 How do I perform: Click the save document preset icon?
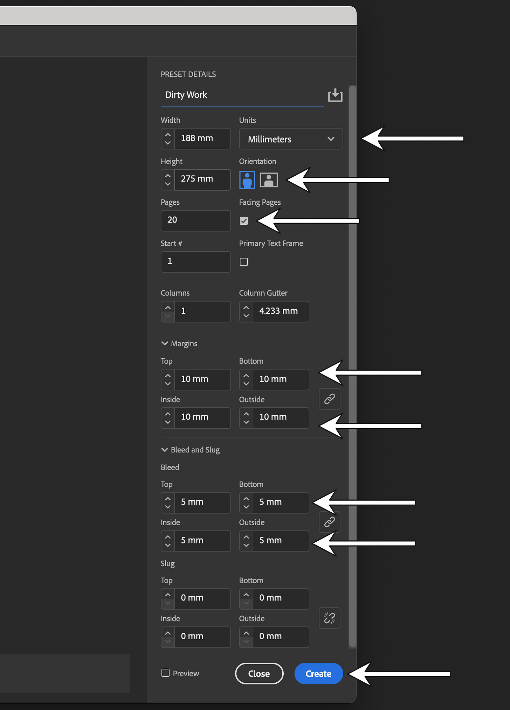click(335, 95)
